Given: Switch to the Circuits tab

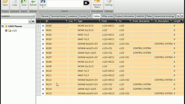Looking at the screenshot, I should [82, 16].
